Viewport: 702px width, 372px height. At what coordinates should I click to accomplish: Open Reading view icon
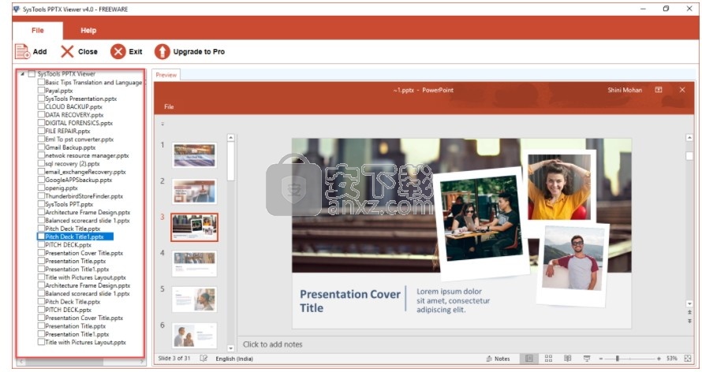[568, 359]
